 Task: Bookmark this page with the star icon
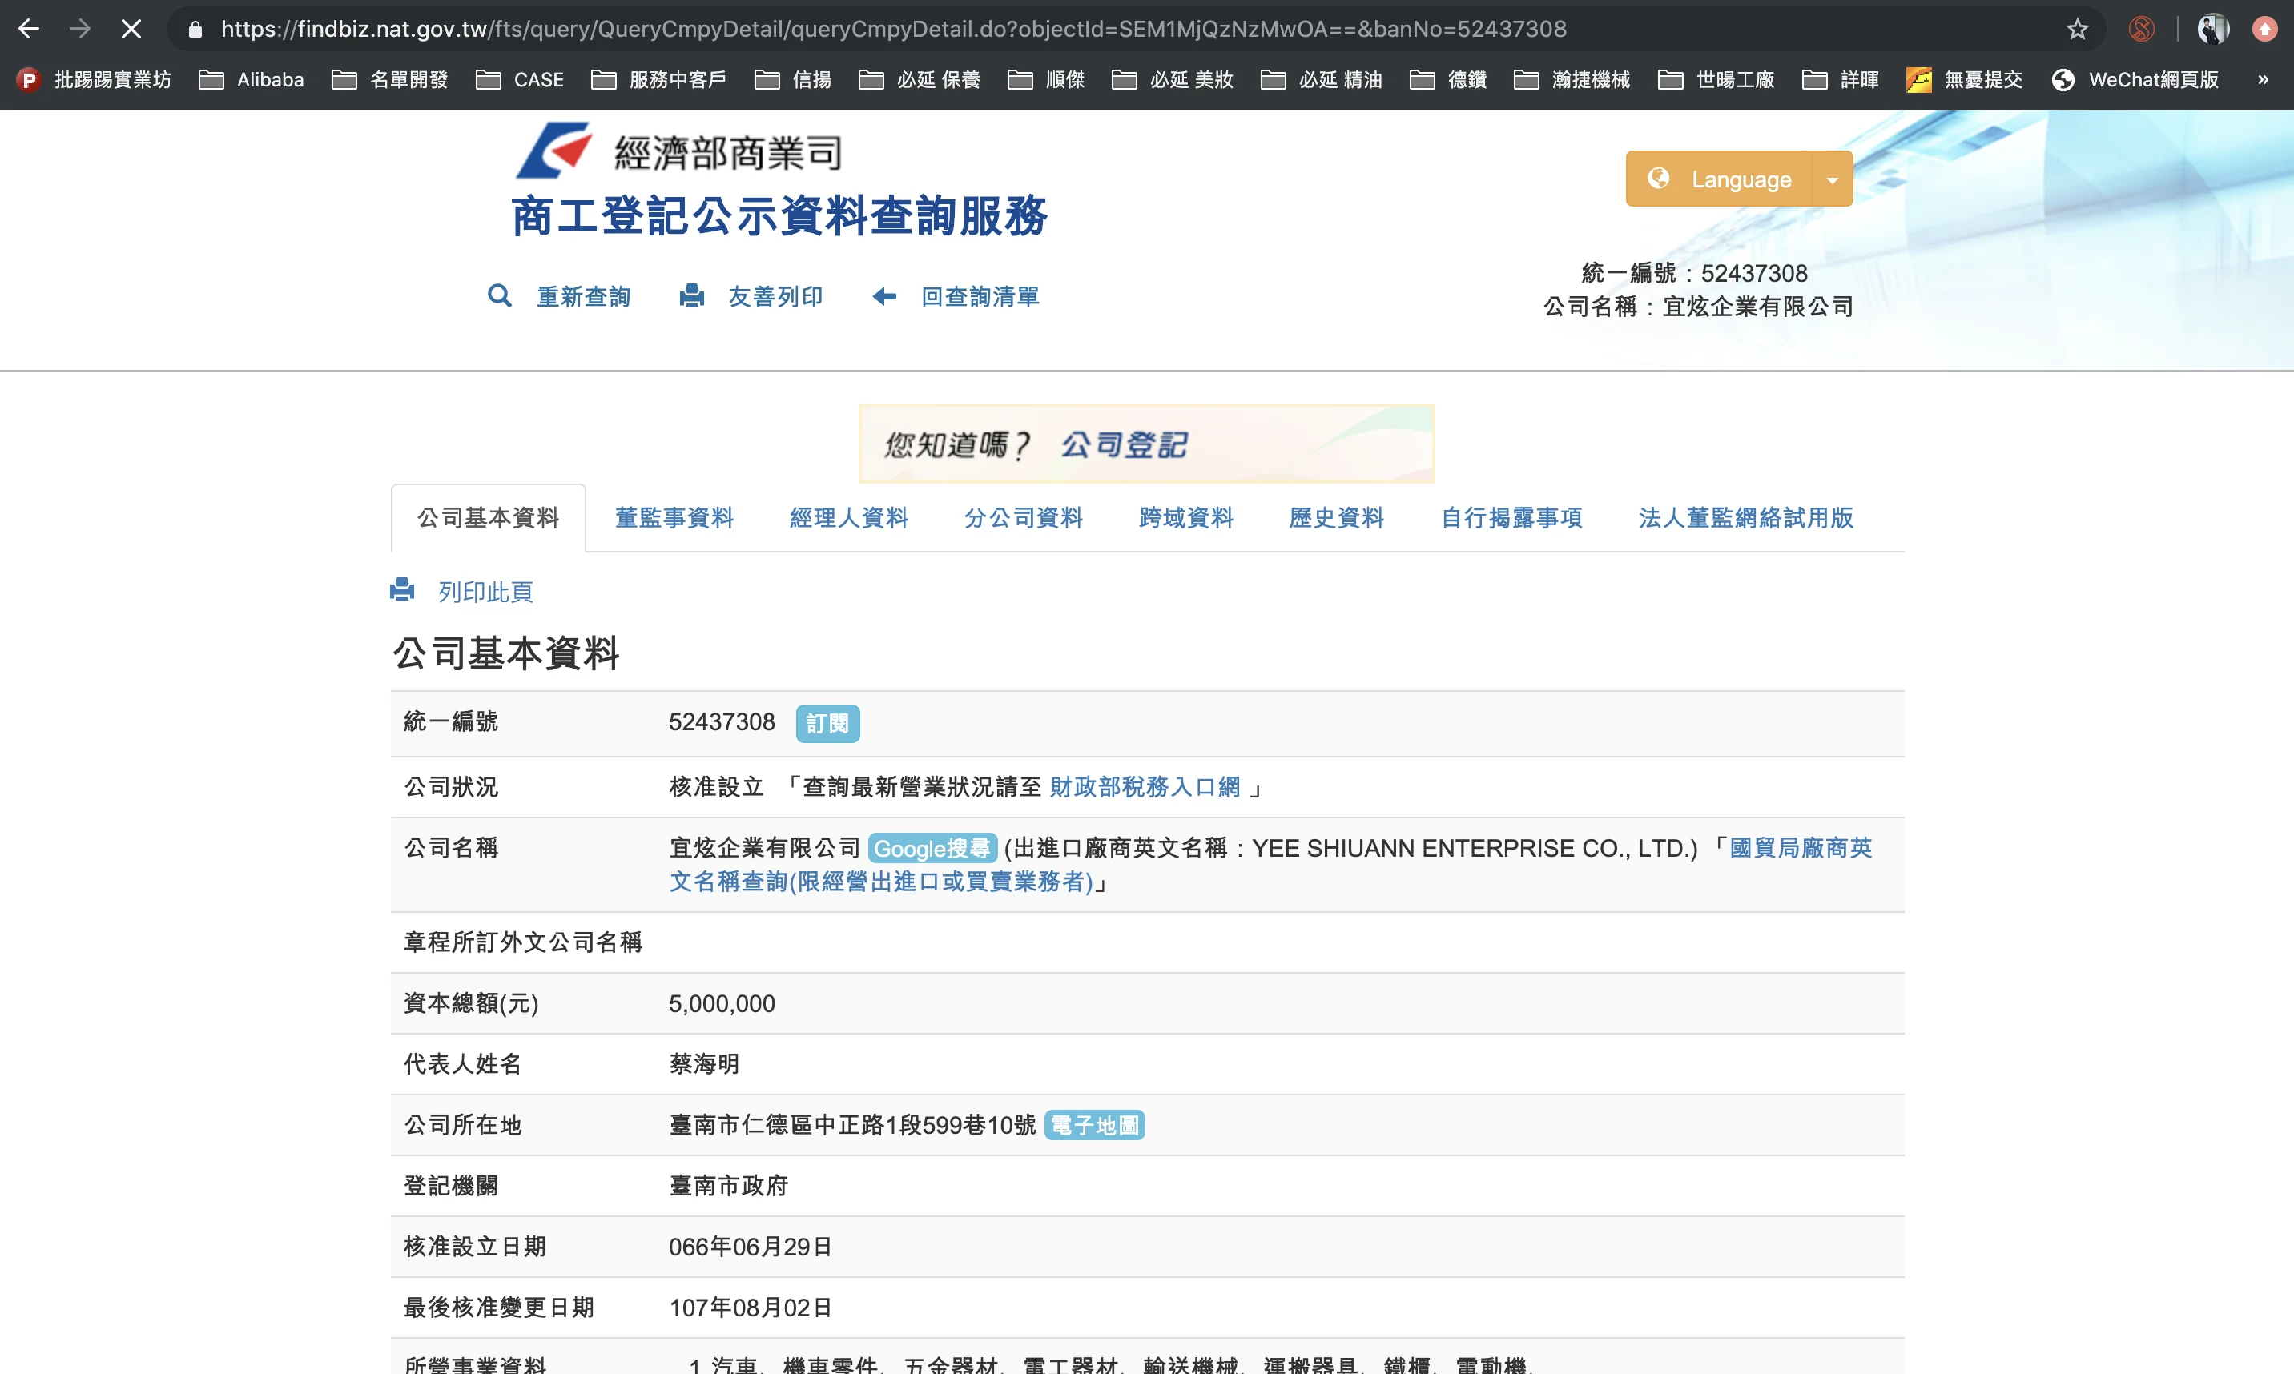(x=2077, y=29)
